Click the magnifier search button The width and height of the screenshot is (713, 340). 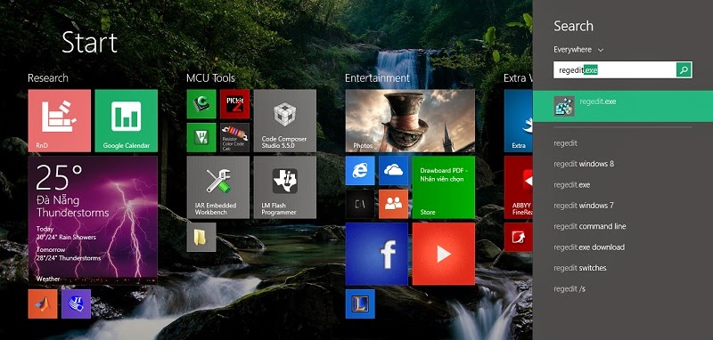click(x=684, y=70)
